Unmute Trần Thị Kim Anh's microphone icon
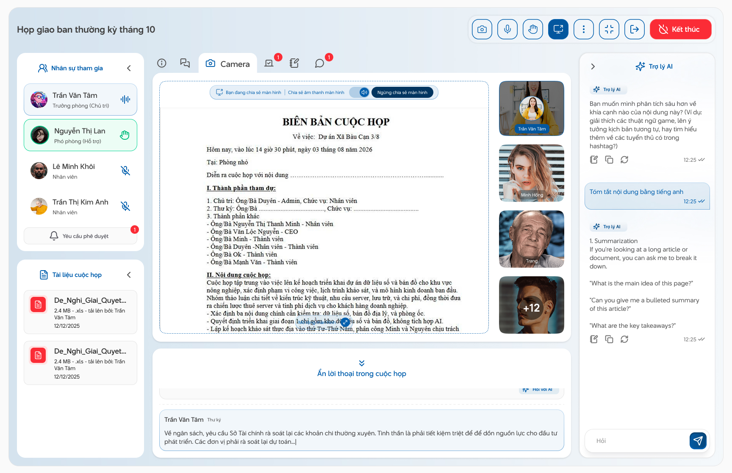The height and width of the screenshot is (473, 732). pos(125,206)
